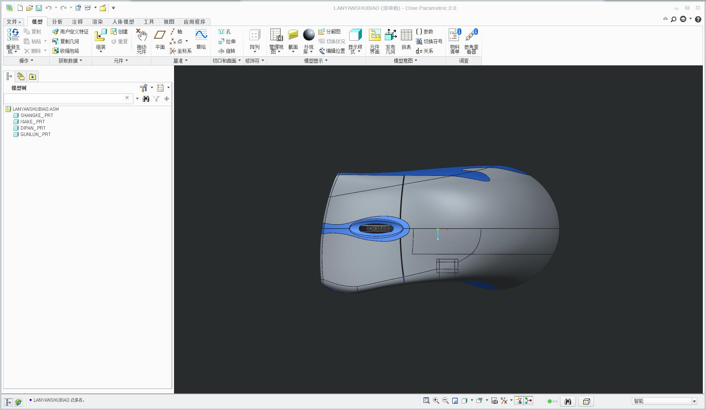The width and height of the screenshot is (706, 410).
Task: Toggle datum display filters icon in bottom toolbar
Action: click(x=504, y=401)
